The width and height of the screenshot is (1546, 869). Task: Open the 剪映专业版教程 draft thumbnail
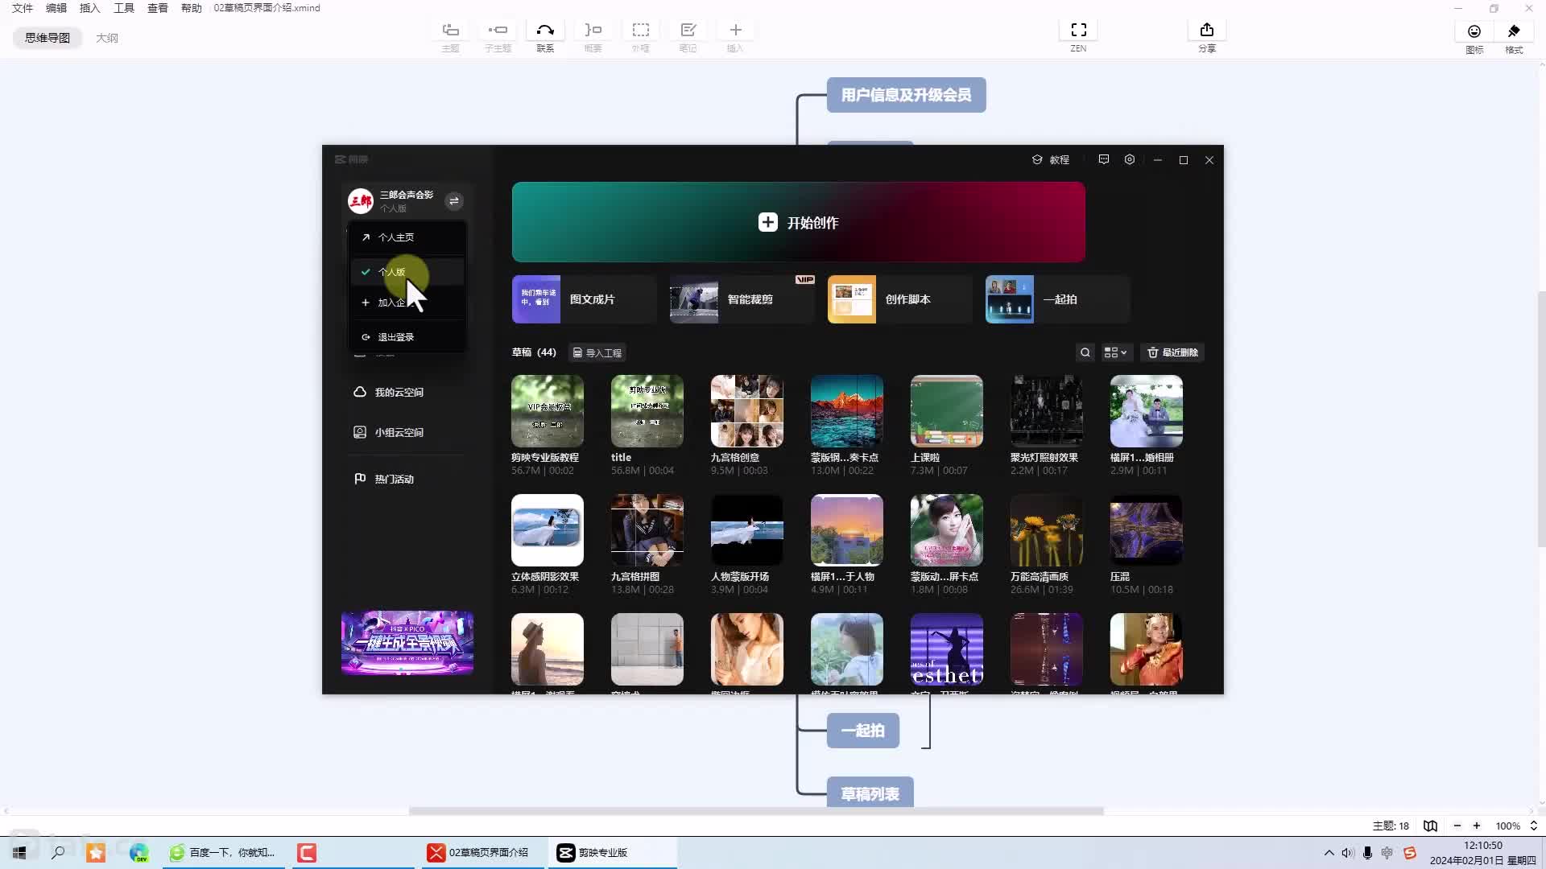tap(548, 411)
